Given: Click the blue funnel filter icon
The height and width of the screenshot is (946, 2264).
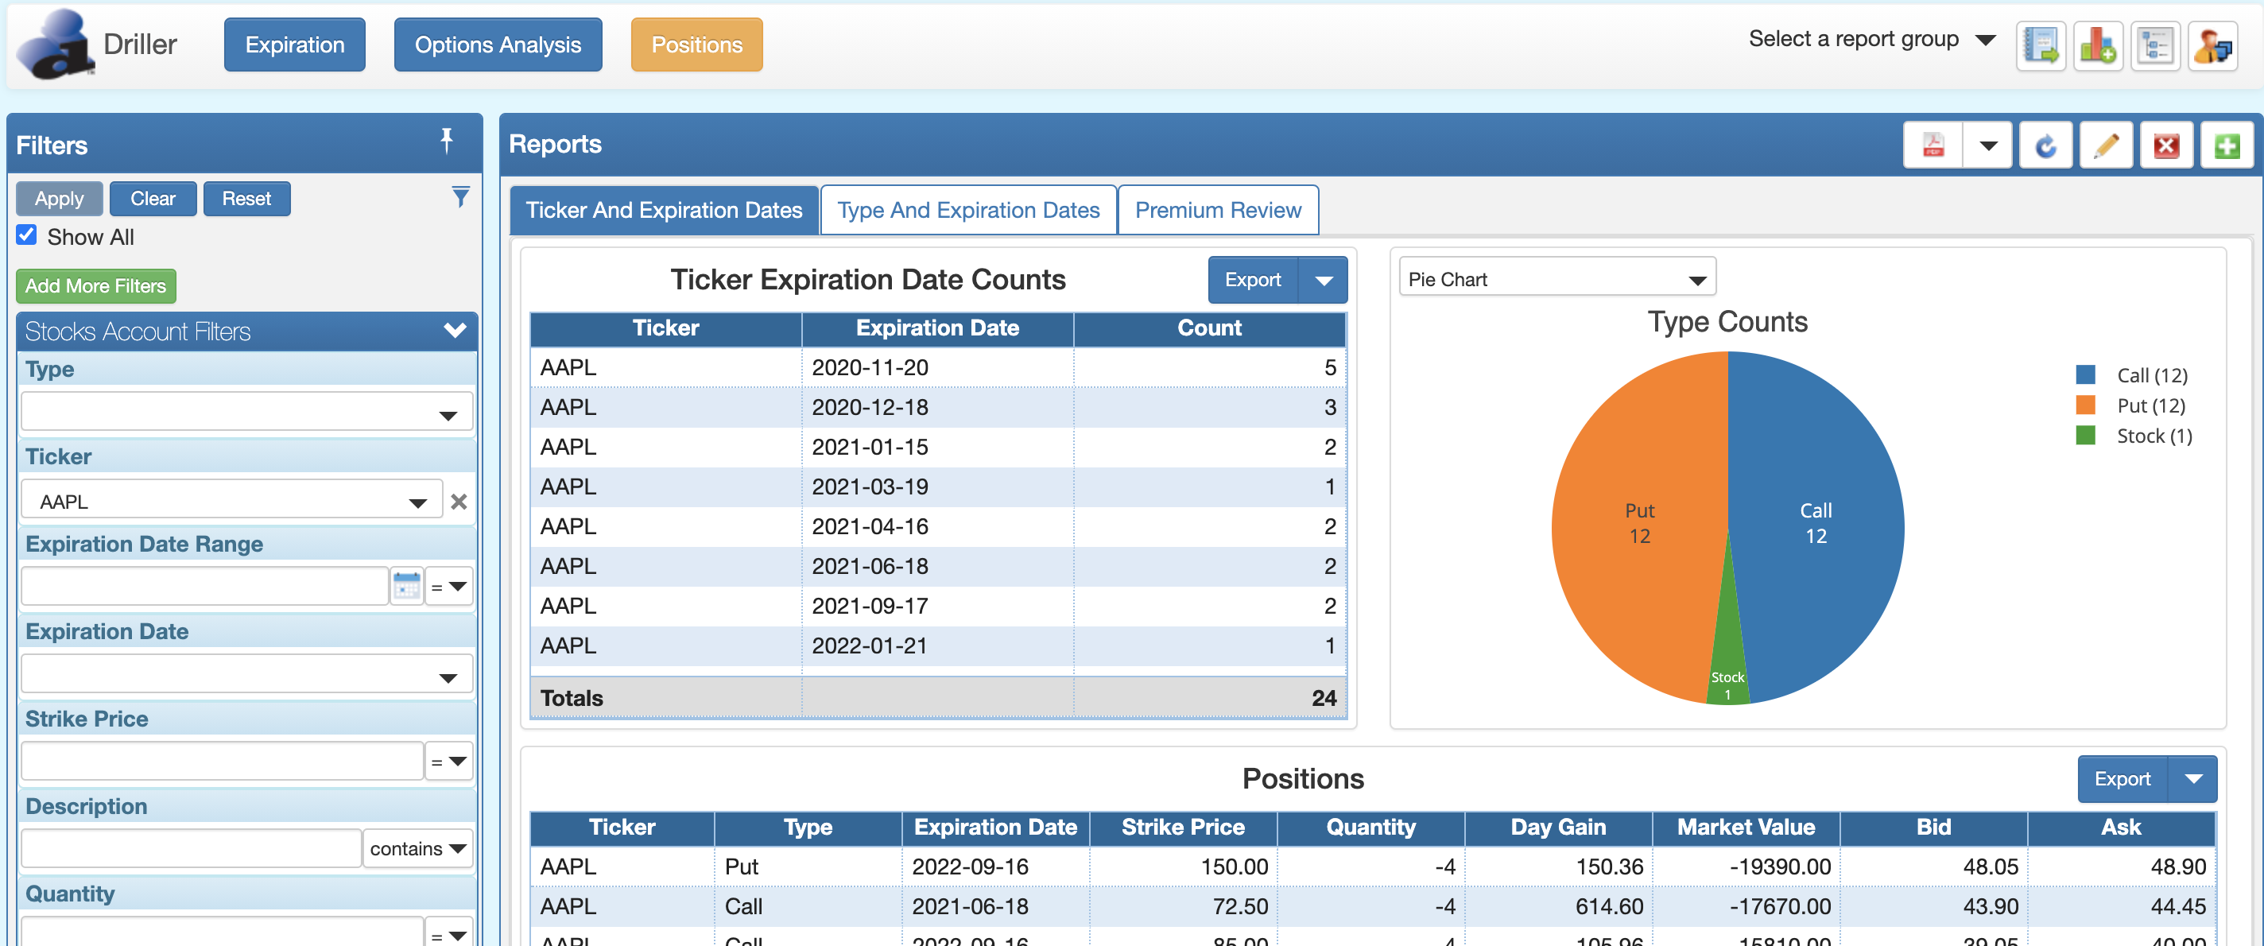Looking at the screenshot, I should (459, 197).
